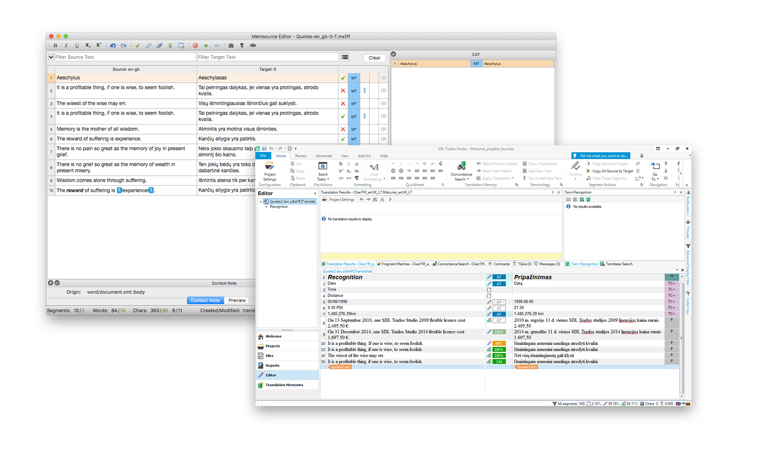Apply subscript in Memsource Editor toolbar
Image resolution: width=757 pixels, height=454 pixels.
tap(88, 45)
